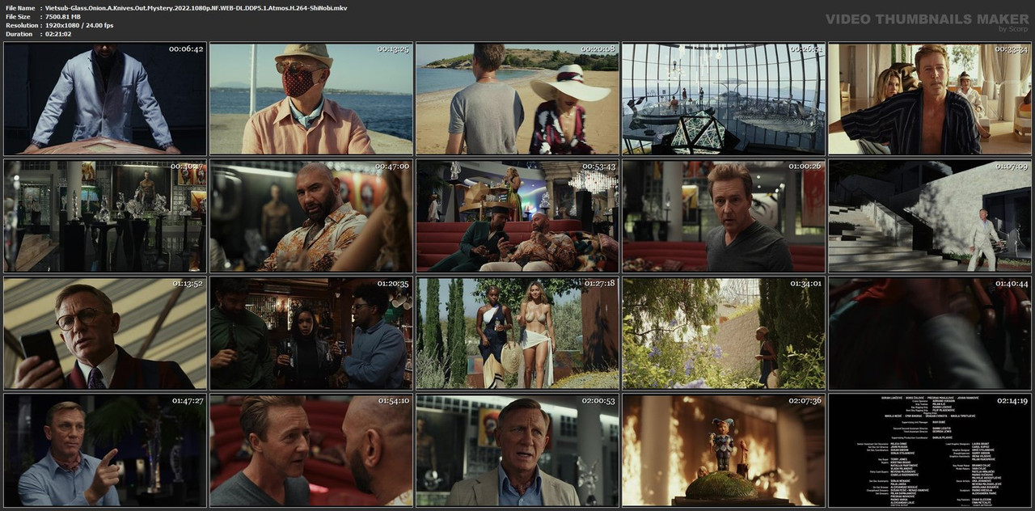Select the staircase thumbnail at 01:07:09
Viewport: 1035px width, 511px height.
[x=930, y=216]
